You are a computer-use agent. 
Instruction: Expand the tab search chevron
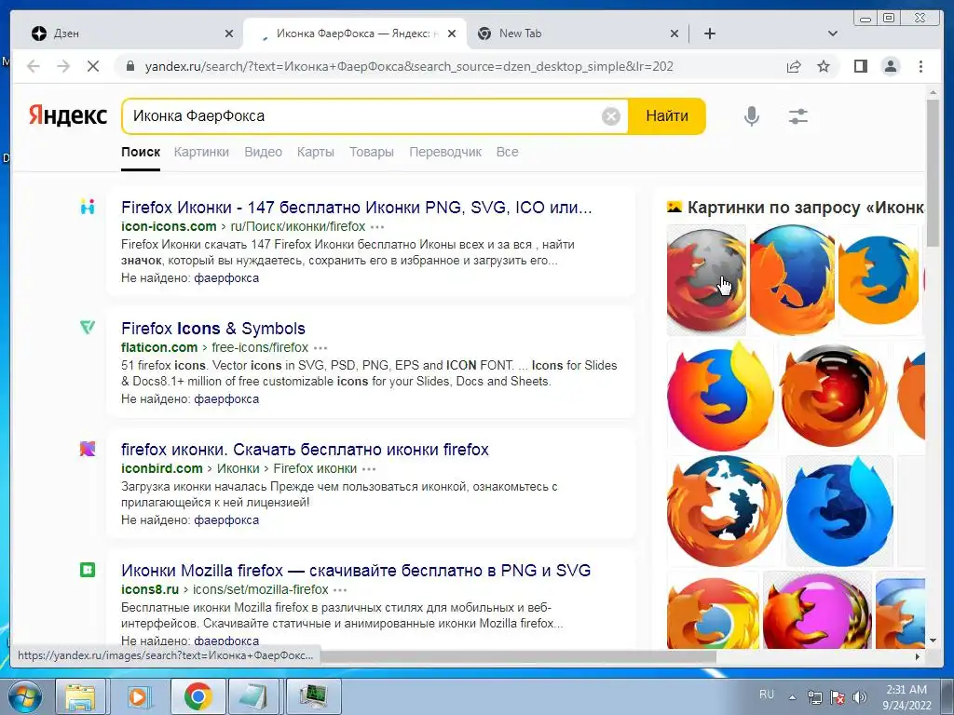point(833,34)
